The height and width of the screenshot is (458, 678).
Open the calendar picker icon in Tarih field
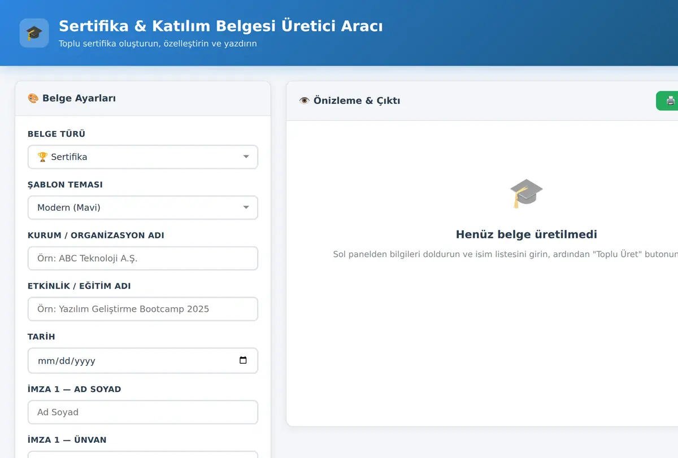point(243,360)
